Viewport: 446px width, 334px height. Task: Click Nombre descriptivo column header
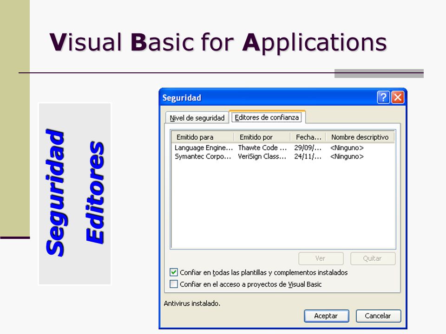(x=360, y=137)
